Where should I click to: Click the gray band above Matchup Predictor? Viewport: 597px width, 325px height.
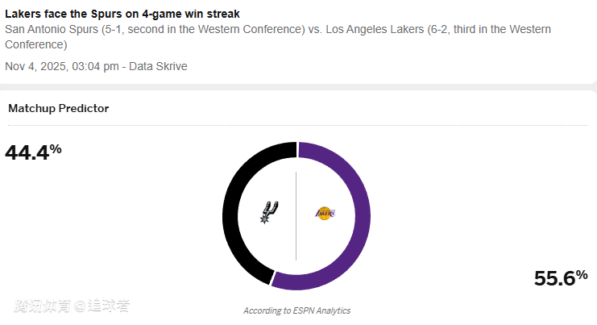tap(298, 87)
